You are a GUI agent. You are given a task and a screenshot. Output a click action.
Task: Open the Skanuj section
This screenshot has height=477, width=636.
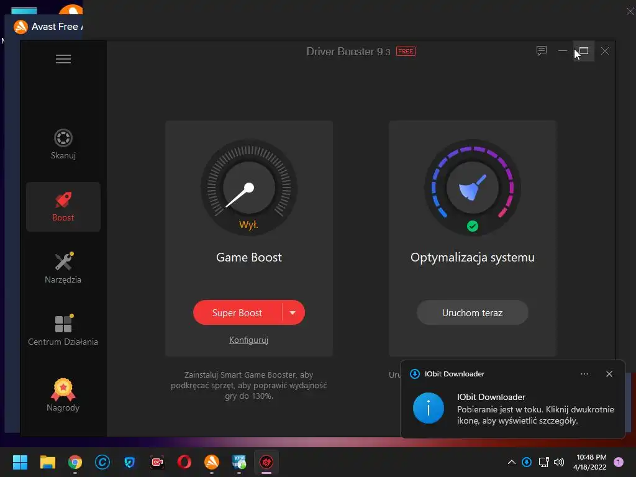click(63, 144)
